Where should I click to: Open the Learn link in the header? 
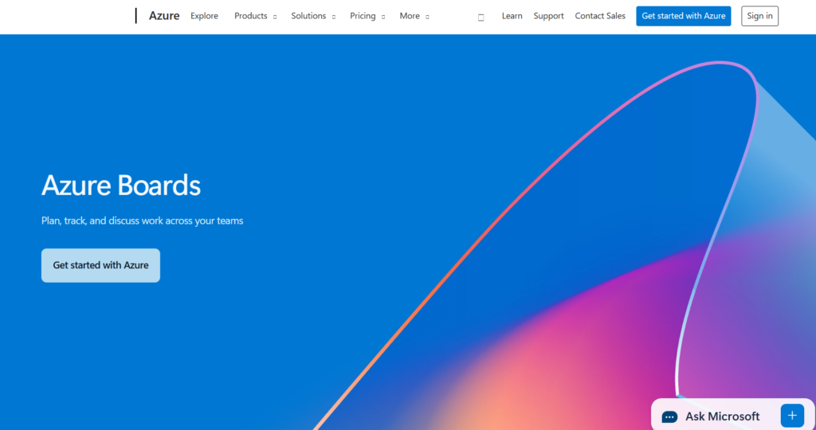click(x=512, y=16)
